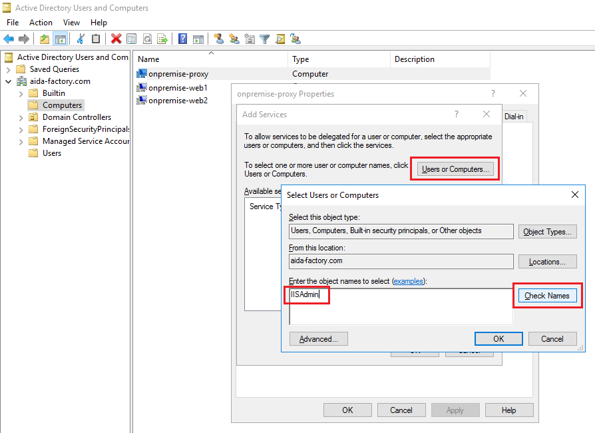
Task: Open the Object Types dialog
Action: 547,231
